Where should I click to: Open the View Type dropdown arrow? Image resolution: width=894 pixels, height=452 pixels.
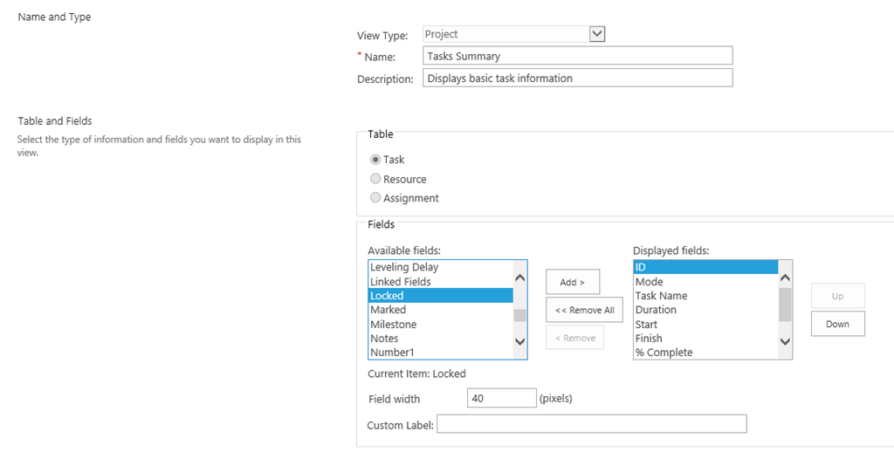tap(597, 34)
